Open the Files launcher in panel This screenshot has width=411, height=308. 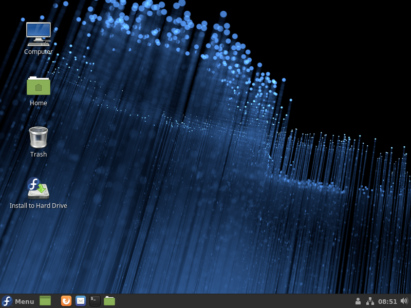coord(109,301)
